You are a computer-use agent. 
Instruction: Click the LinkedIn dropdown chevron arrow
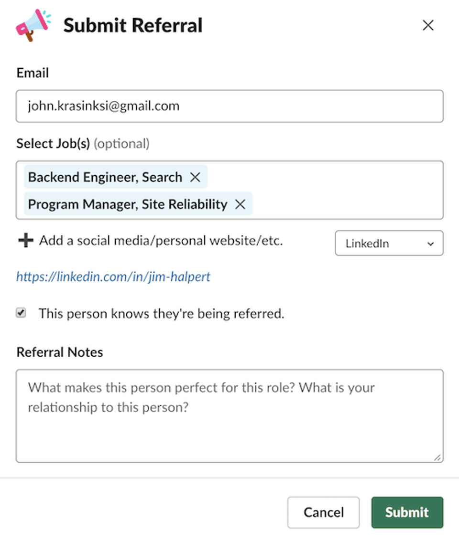430,244
